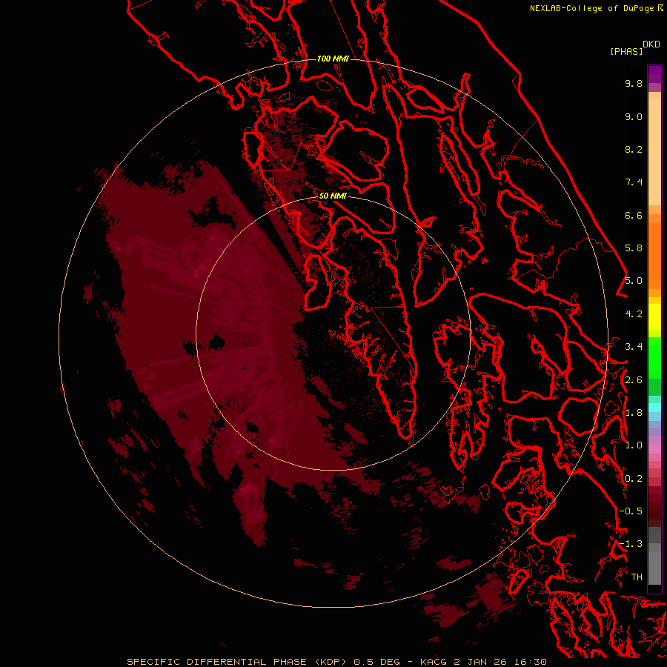Click the 100 NMI range ring label
This screenshot has height=667, width=667.
coord(333,59)
